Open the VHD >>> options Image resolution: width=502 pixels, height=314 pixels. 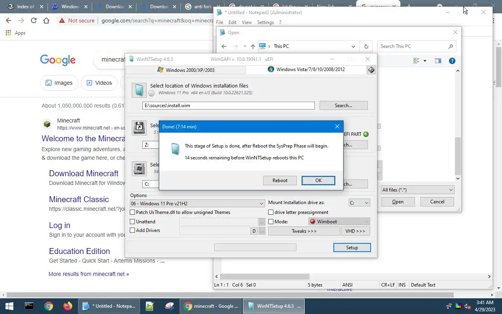point(355,231)
